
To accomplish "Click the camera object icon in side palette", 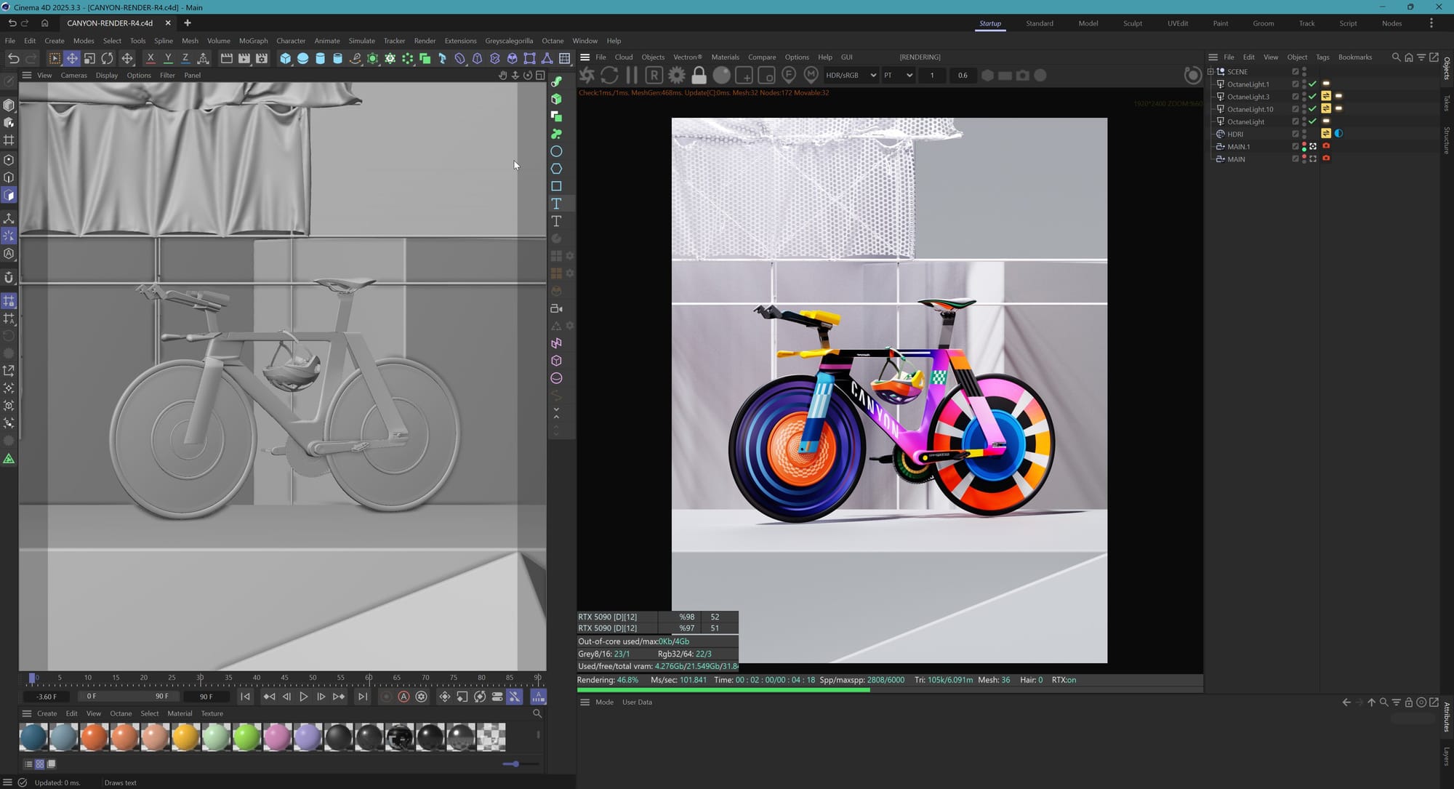I will 556,308.
